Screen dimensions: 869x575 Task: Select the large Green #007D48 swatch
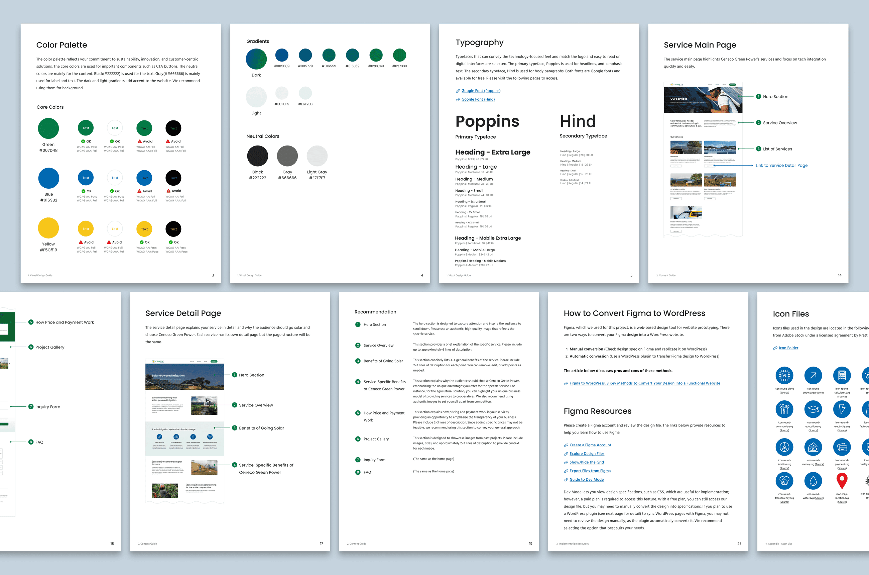pyautogui.click(x=48, y=128)
